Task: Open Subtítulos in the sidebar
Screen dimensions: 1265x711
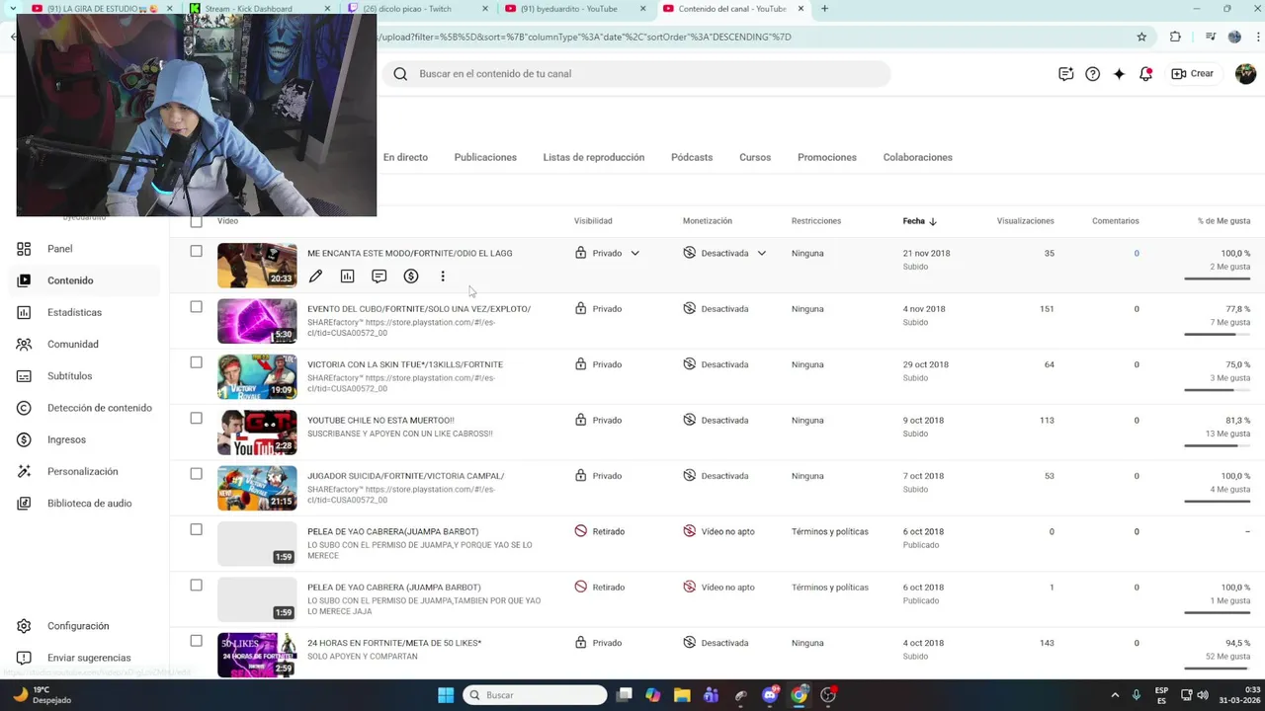Action: (69, 376)
